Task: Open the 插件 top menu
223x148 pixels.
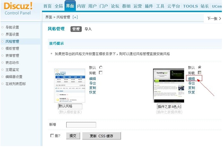Action: coord(149,6)
